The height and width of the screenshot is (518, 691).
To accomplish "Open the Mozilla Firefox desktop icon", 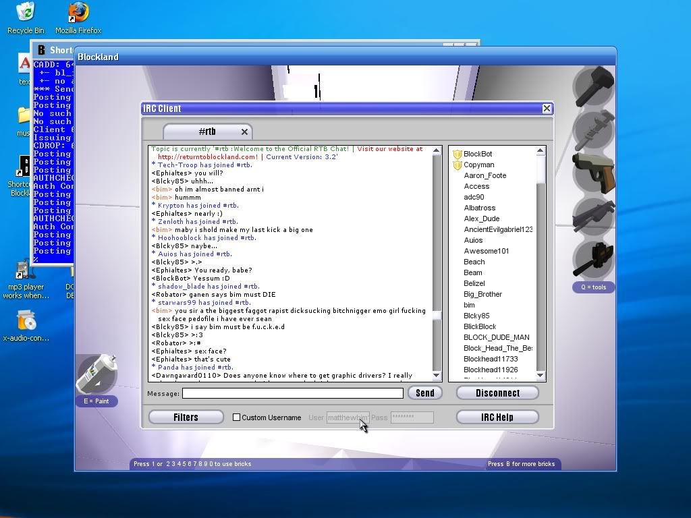I will [x=78, y=18].
